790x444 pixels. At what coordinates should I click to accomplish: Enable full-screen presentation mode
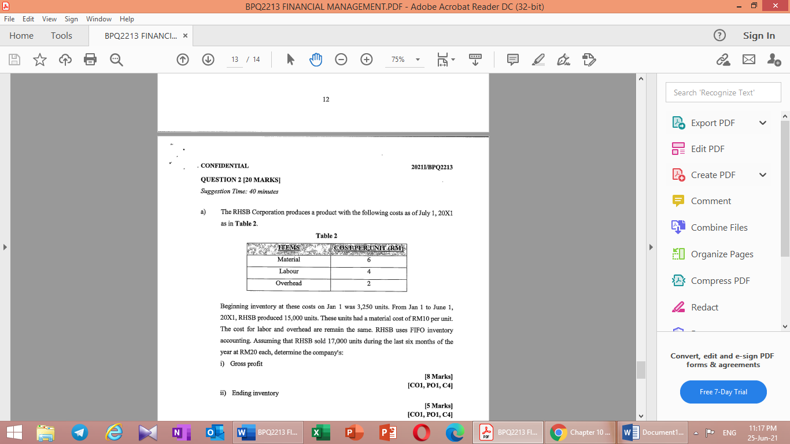474,60
